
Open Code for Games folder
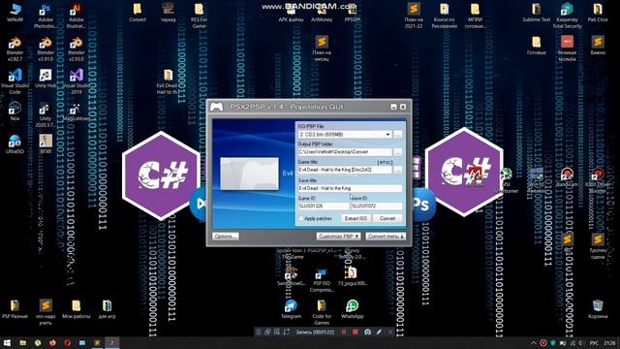tap(322, 312)
